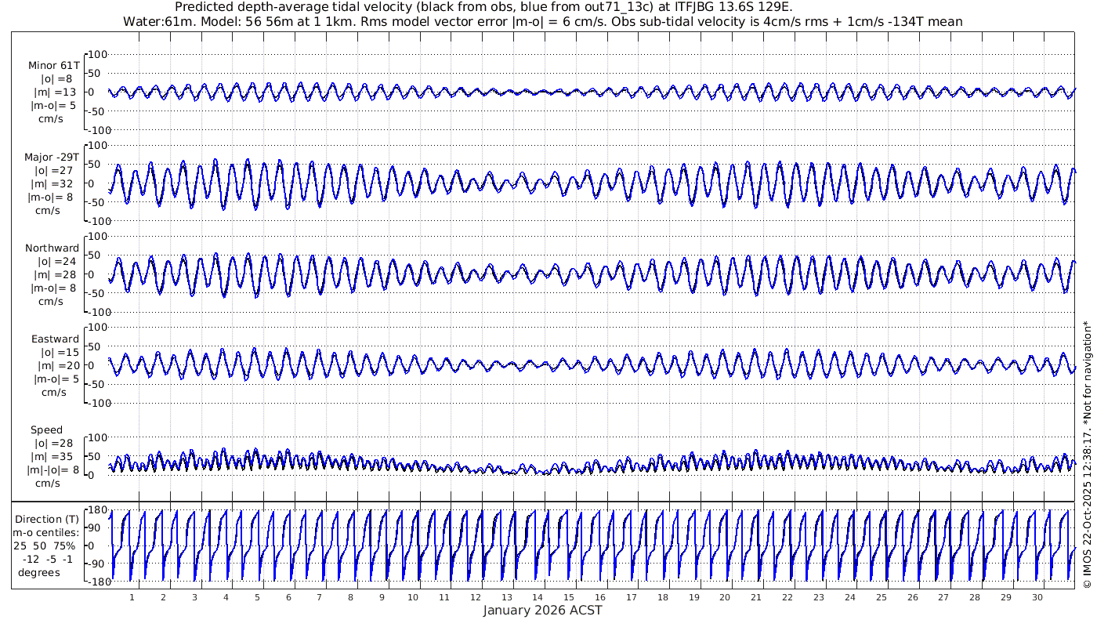Click day '19' on the date axis
The image size is (1097, 627).
(x=693, y=597)
